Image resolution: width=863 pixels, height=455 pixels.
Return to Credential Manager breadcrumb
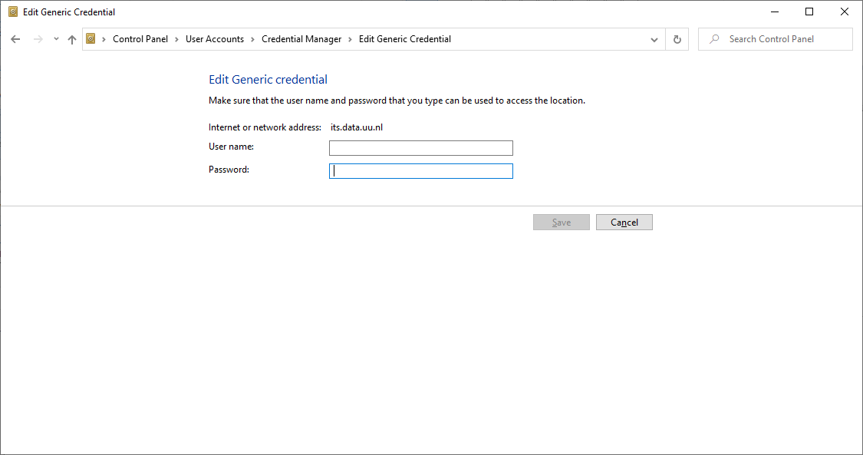click(x=301, y=39)
